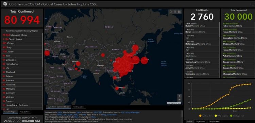
Task: Open the hamburger menu in the header
Action: coord(253,4)
